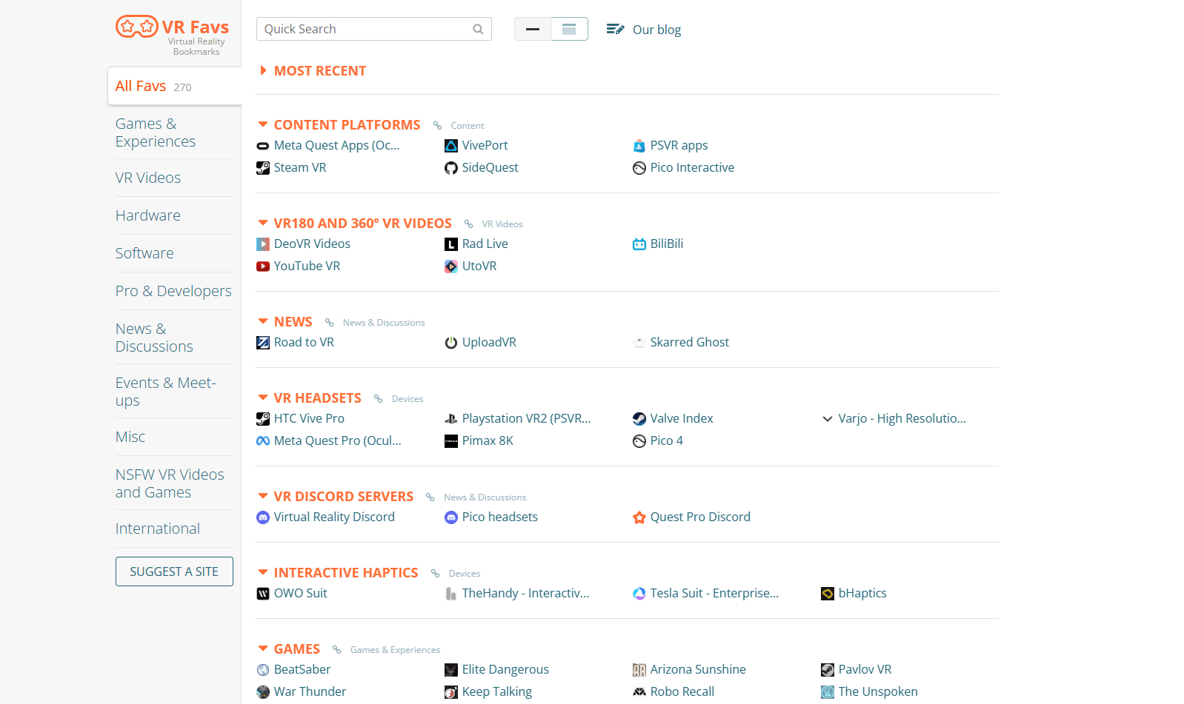The height and width of the screenshot is (704, 1184).
Task: Open Hardware category in sidebar
Action: (x=148, y=215)
